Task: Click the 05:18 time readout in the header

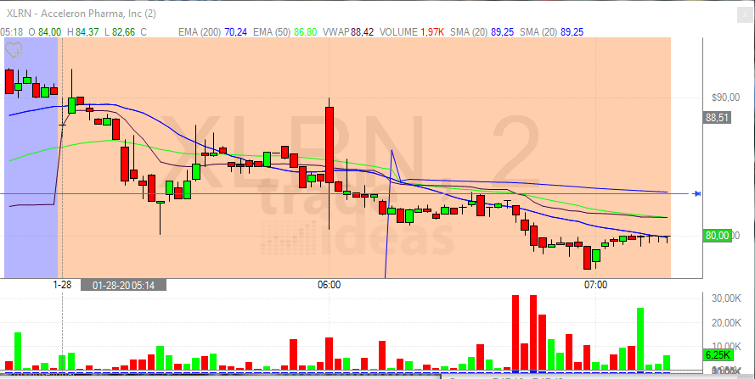Action: 12,32
